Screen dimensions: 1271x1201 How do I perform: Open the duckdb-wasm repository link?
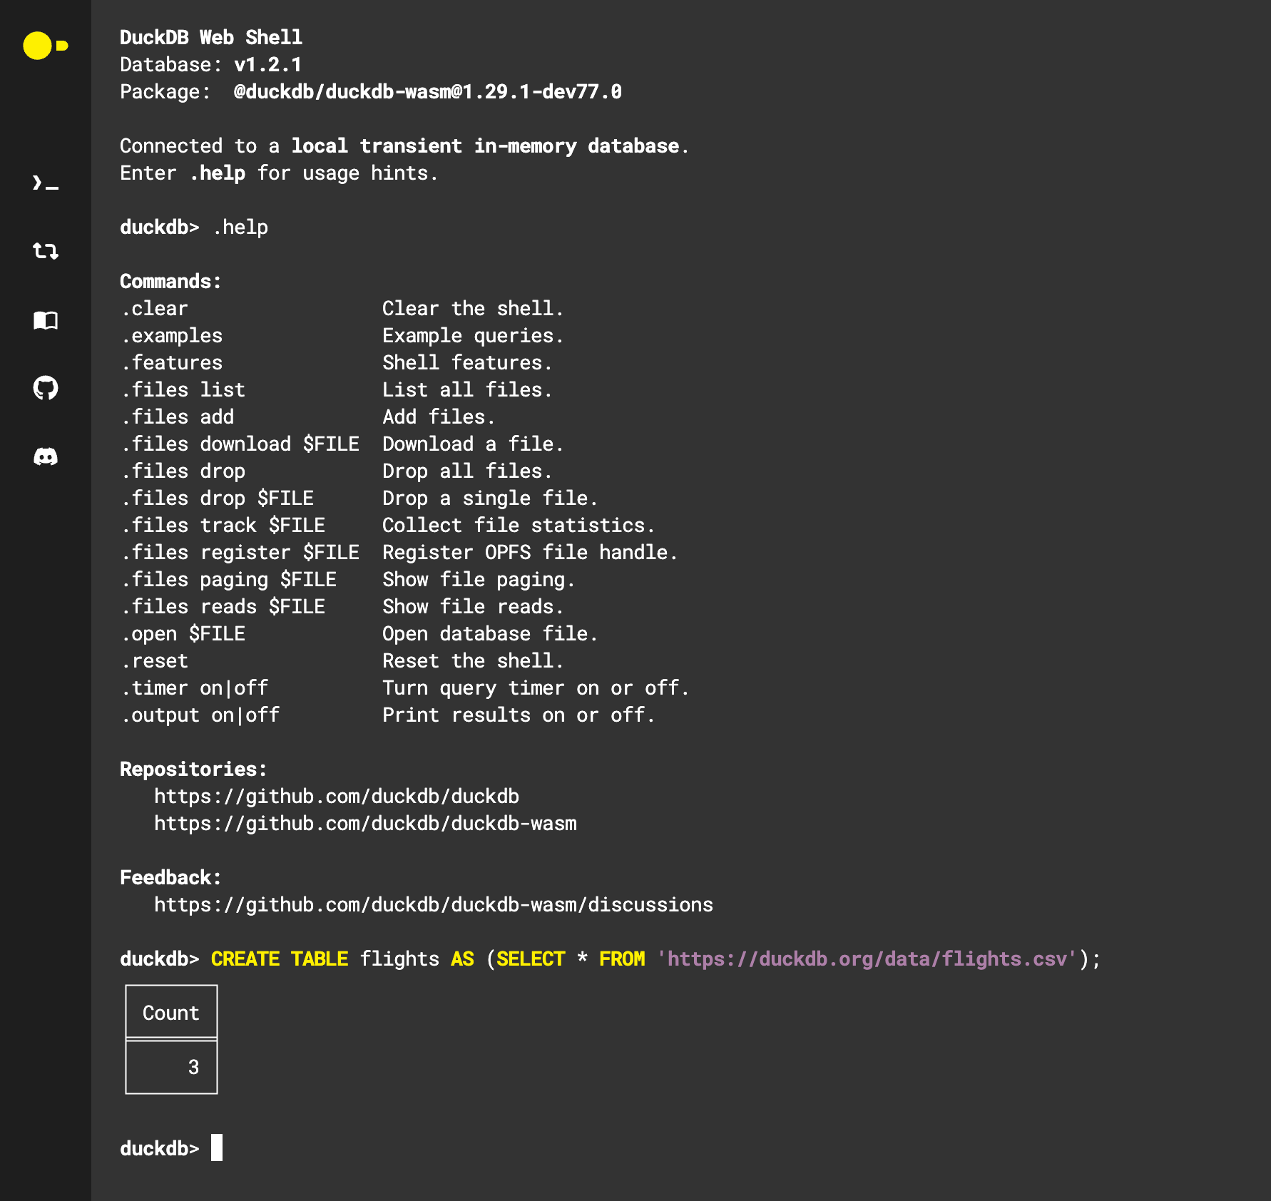point(365,823)
